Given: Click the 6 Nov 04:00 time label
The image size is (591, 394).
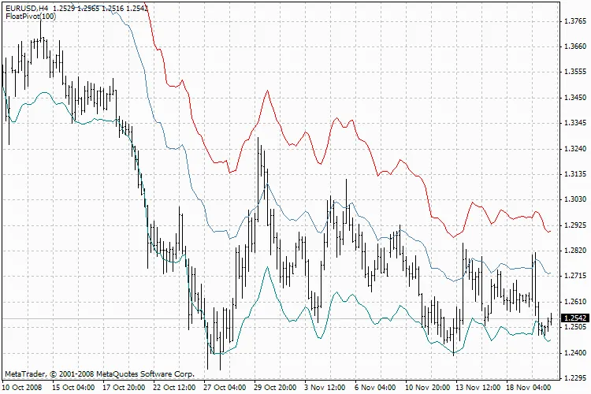Looking at the screenshot, I should (374, 388).
